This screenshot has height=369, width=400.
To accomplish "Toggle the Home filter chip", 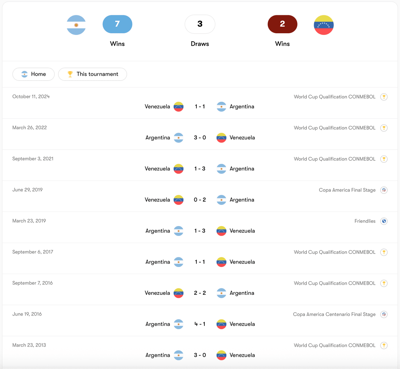I will click(34, 74).
